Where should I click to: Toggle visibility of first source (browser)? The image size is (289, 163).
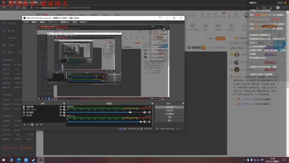60,106
